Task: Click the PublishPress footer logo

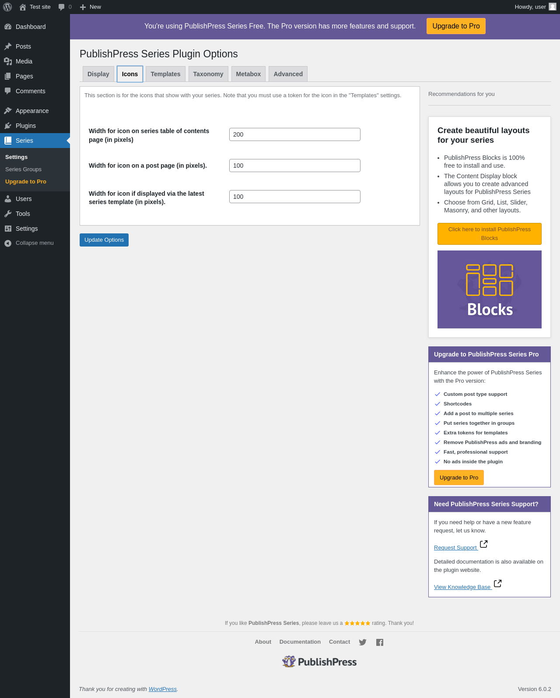Action: [319, 662]
